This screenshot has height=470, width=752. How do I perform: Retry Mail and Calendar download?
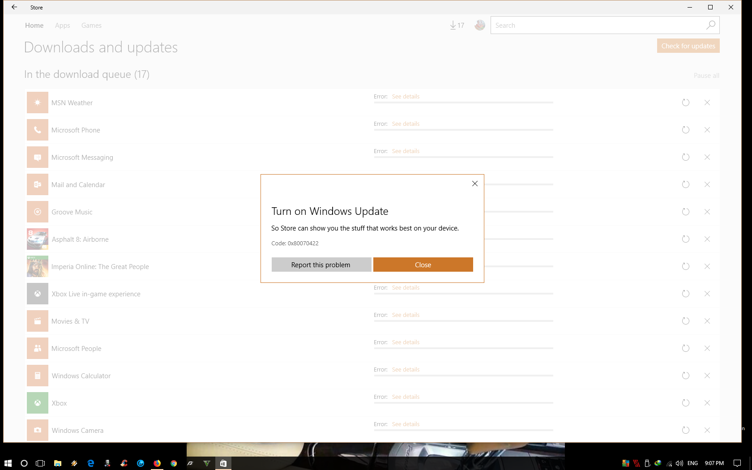685,184
